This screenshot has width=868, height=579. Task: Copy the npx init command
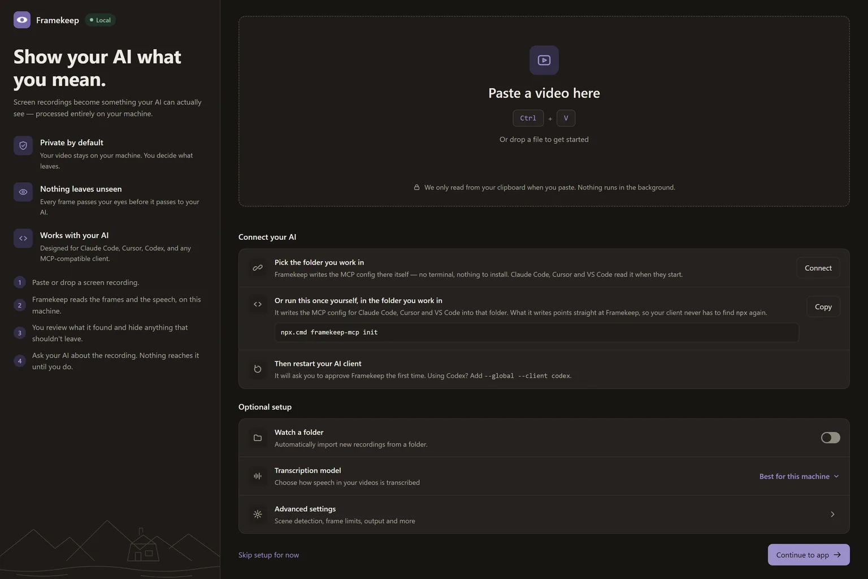click(823, 306)
